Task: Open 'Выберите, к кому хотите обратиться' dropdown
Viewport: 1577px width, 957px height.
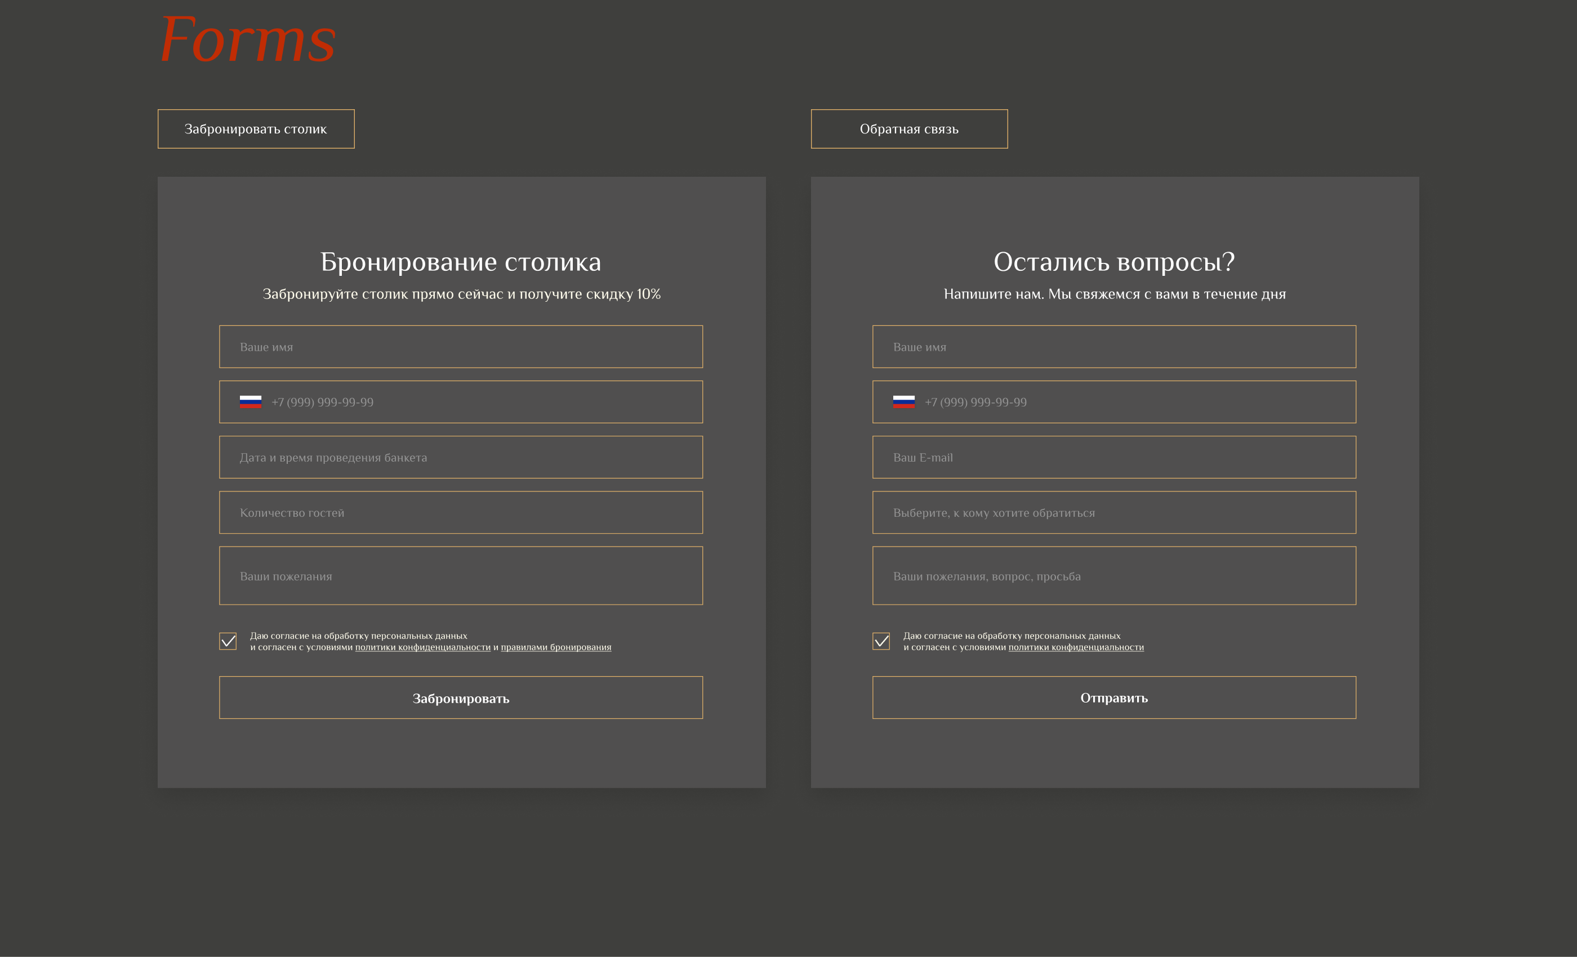Action: tap(1113, 512)
